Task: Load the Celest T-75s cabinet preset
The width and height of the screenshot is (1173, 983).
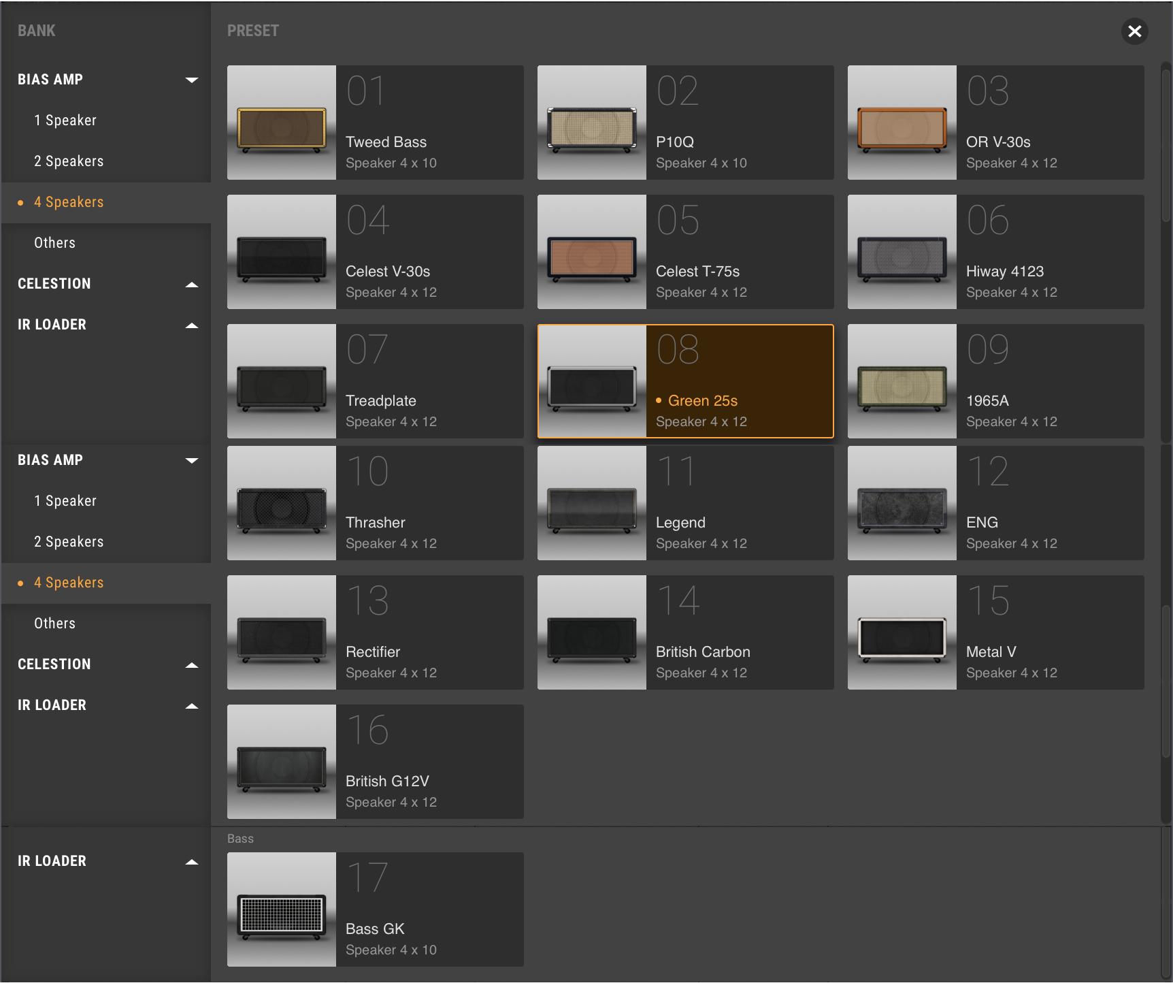Action: tap(686, 252)
